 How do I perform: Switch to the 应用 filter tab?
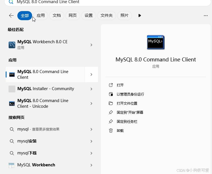tap(41, 16)
